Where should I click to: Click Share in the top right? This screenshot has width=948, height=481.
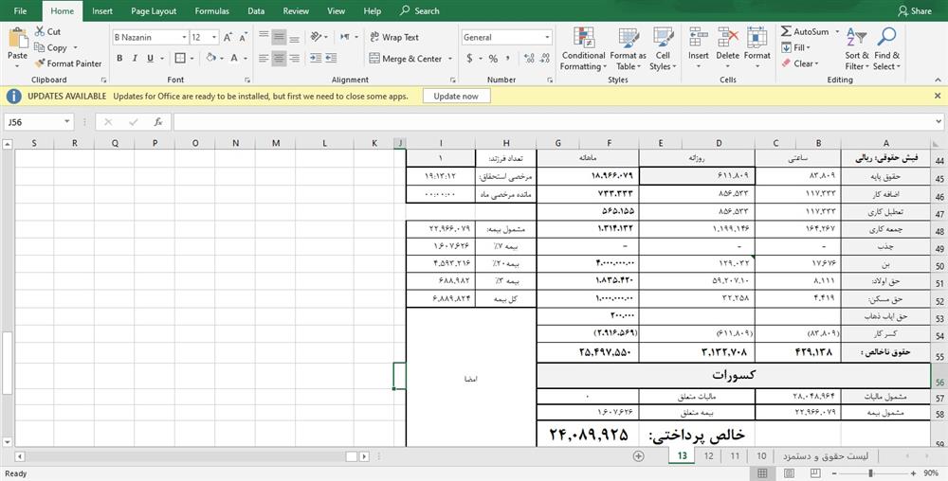tap(914, 11)
